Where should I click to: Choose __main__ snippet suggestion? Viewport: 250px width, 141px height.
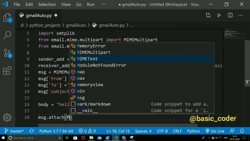pyautogui.click(x=142, y=110)
